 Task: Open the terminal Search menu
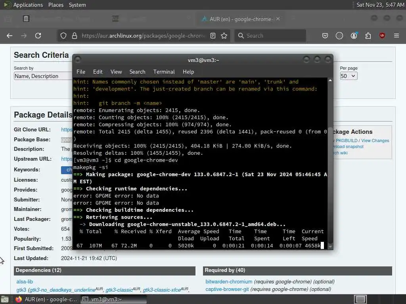coord(137,72)
